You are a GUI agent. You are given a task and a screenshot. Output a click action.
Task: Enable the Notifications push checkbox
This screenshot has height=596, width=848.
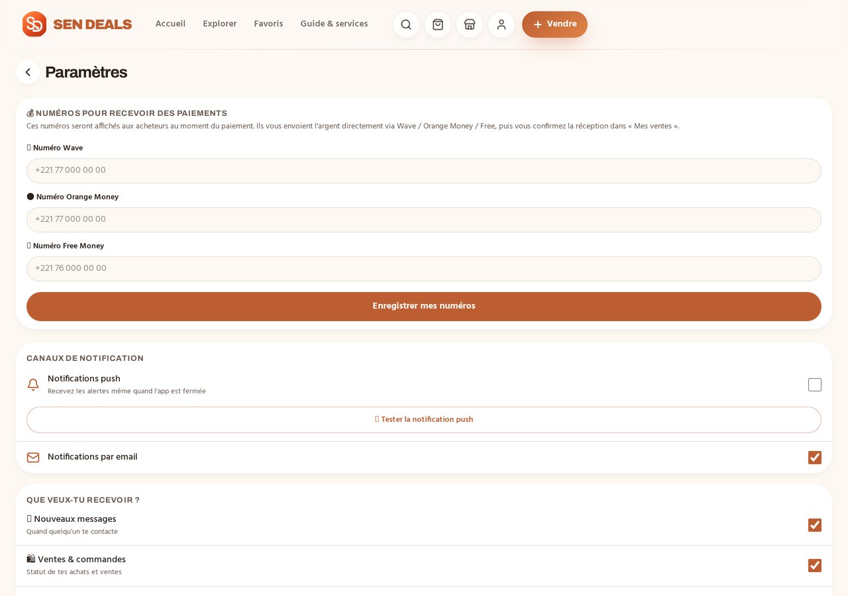pyautogui.click(x=815, y=385)
